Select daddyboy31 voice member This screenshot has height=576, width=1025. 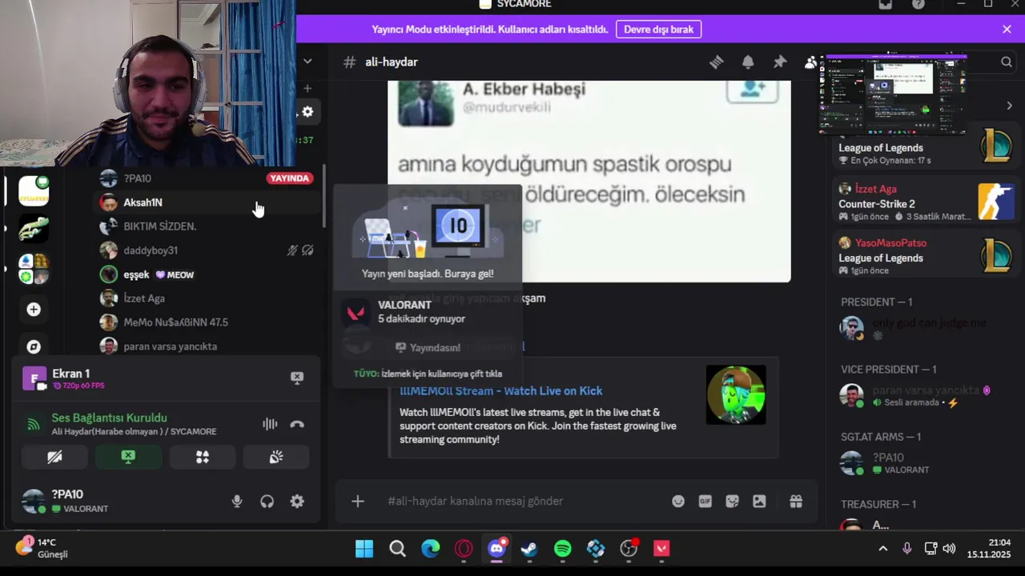click(x=207, y=250)
